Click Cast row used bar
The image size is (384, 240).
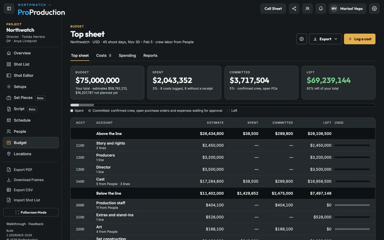[352, 181]
